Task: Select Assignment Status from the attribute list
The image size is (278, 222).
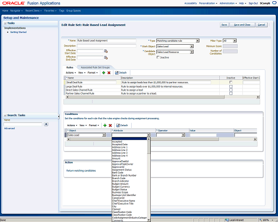Action: click(x=122, y=170)
